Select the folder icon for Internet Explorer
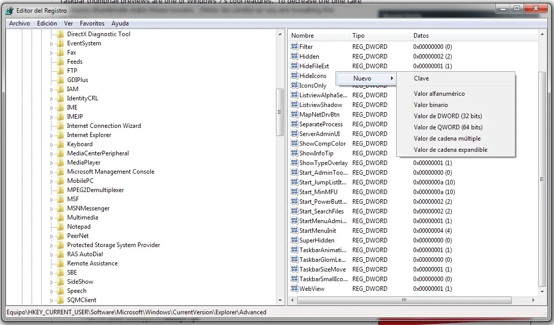 pyautogui.click(x=61, y=135)
